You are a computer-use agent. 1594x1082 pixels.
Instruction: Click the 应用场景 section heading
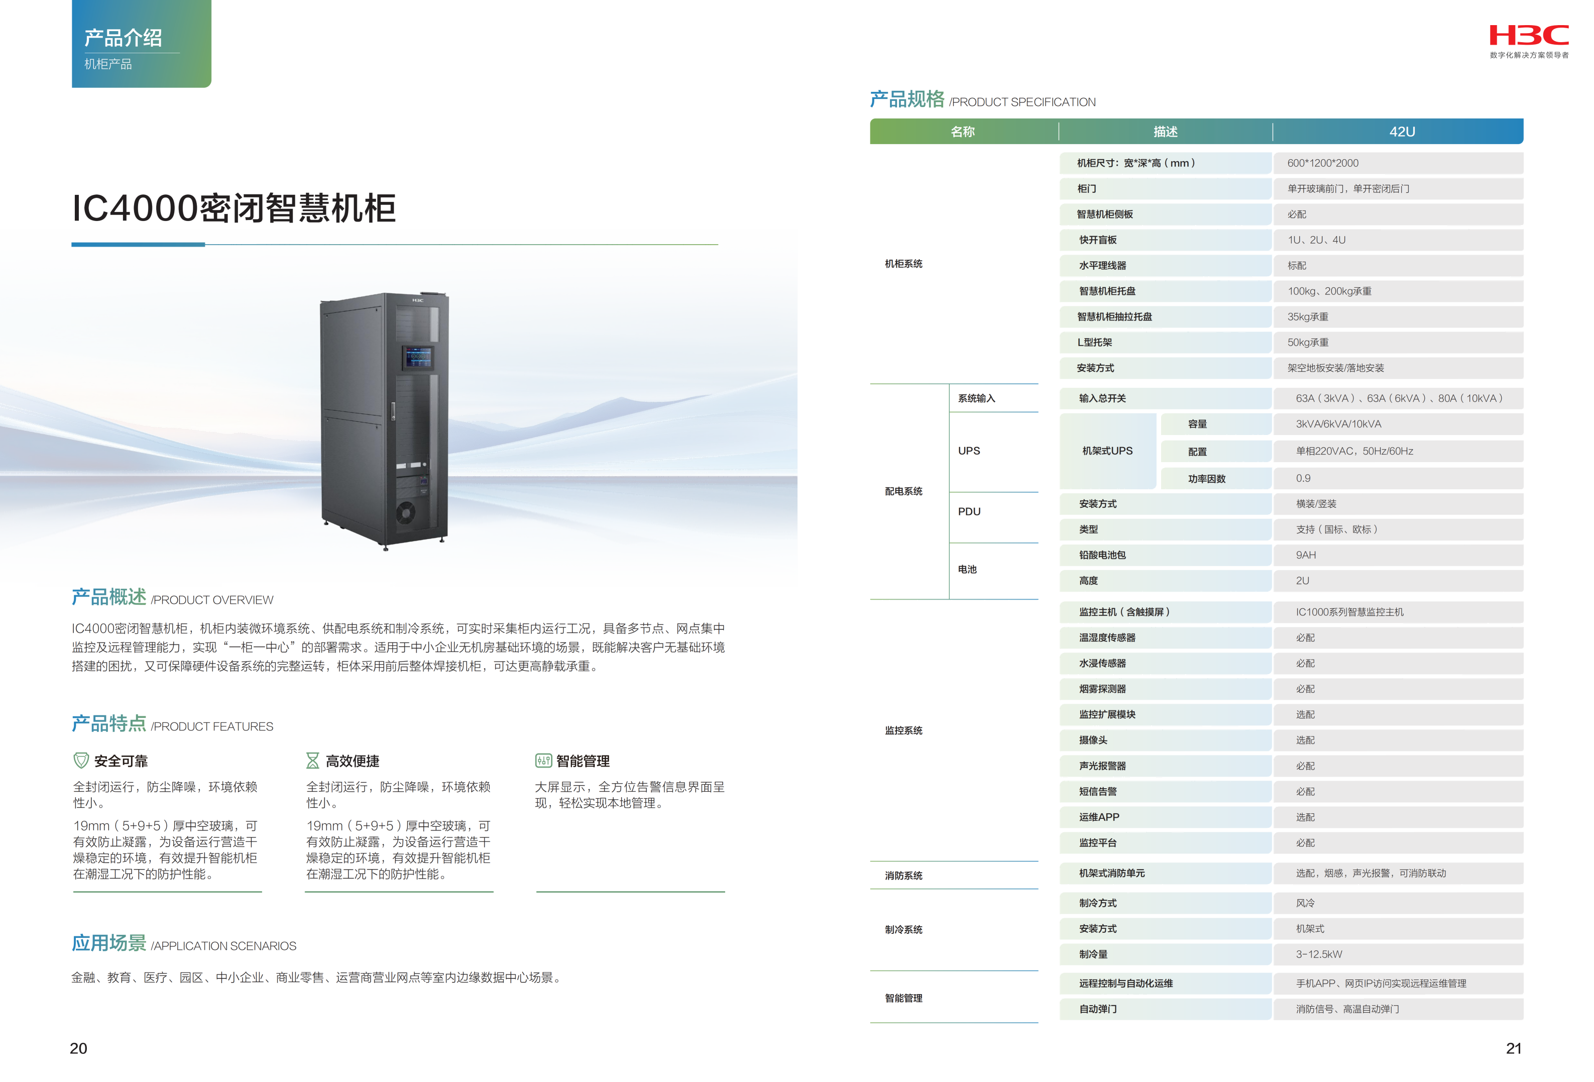point(109,943)
